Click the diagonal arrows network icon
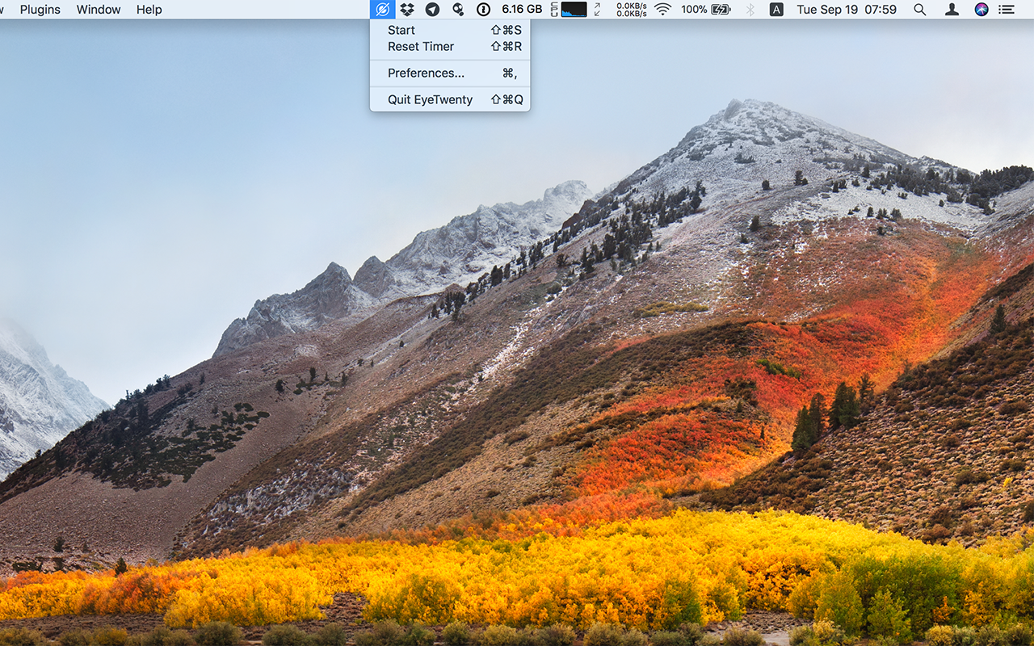Image resolution: width=1034 pixels, height=646 pixels. (597, 10)
